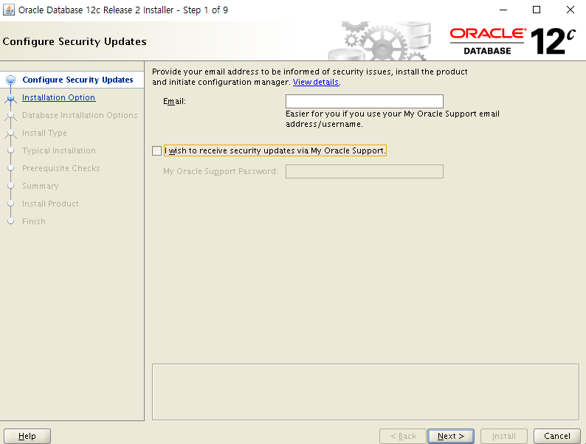Click the 'Configure Security Updates' page heading
Screen dimensions: 586x444
click(75, 41)
